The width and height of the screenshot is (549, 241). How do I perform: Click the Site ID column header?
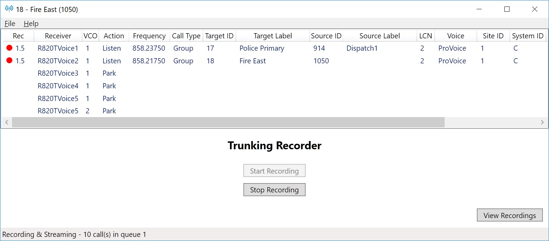click(x=493, y=36)
